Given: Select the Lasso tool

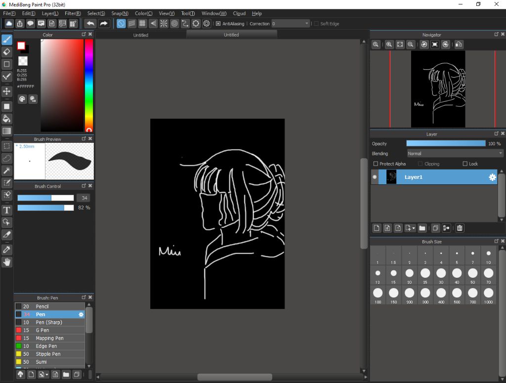Looking at the screenshot, I should click(7, 159).
